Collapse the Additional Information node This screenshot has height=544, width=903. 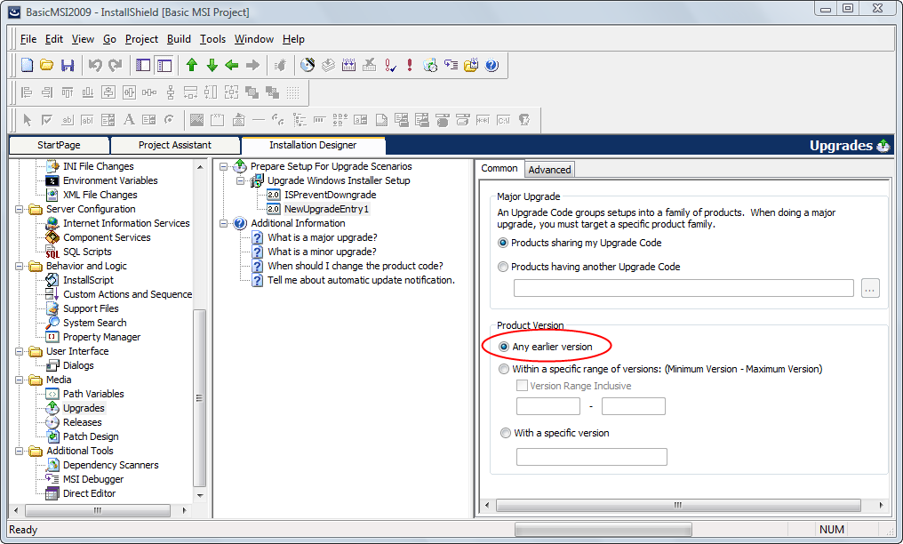(x=223, y=223)
